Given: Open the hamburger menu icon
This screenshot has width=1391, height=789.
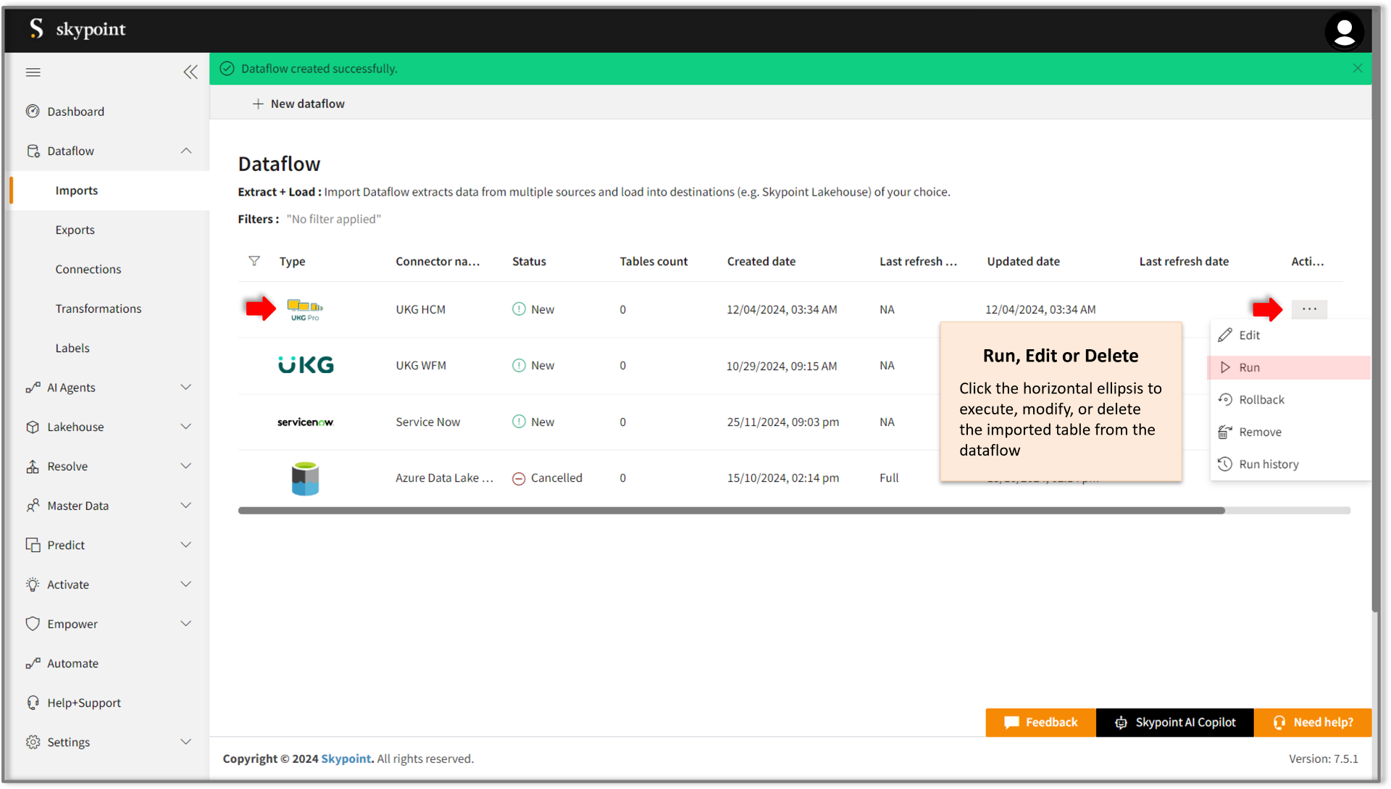Looking at the screenshot, I should point(33,72).
